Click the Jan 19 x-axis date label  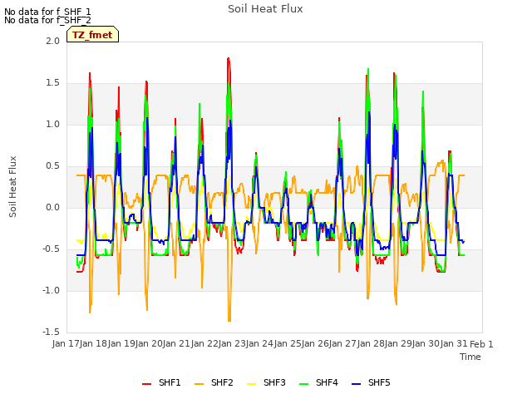click(x=121, y=343)
